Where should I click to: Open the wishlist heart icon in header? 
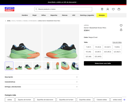click(113, 9)
